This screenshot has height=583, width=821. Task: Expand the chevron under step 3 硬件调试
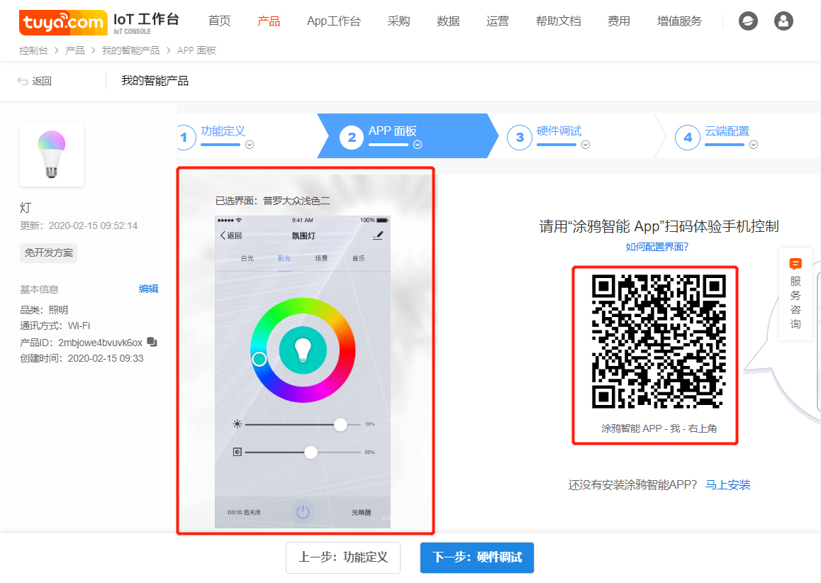585,144
